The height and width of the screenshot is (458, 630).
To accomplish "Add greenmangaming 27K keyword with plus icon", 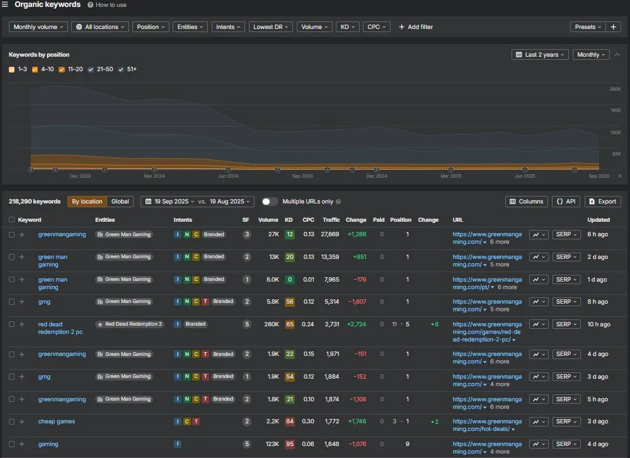I will (x=21, y=234).
